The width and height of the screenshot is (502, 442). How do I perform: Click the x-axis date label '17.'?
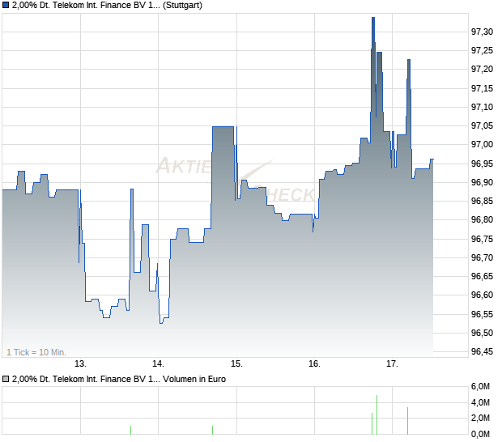pos(392,364)
